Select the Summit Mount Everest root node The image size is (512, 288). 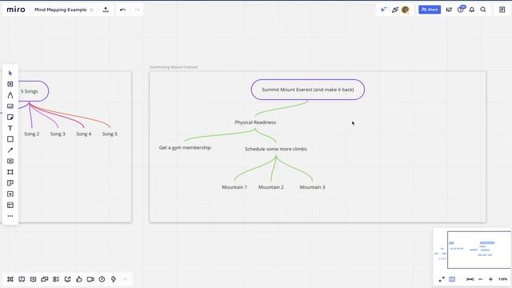click(x=307, y=90)
